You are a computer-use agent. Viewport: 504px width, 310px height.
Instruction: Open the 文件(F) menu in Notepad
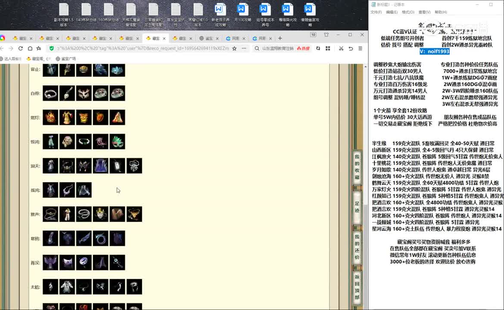coord(376,12)
